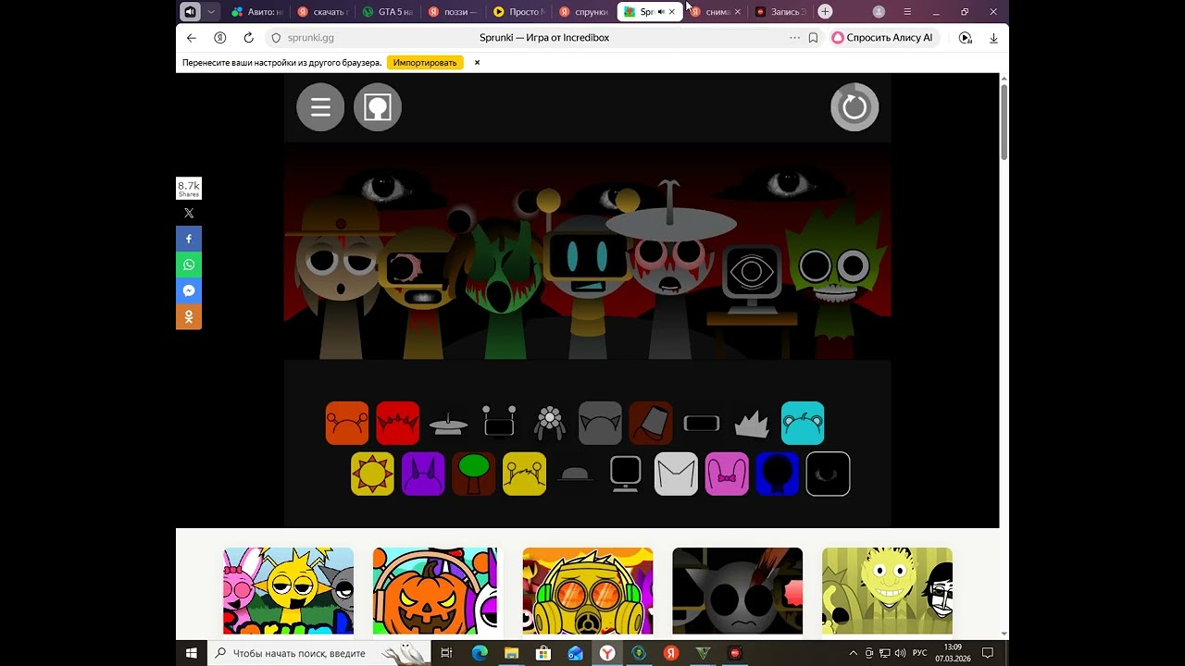This screenshot has width=1185, height=666.
Task: Share the page via WhatsApp
Action: pos(189,265)
